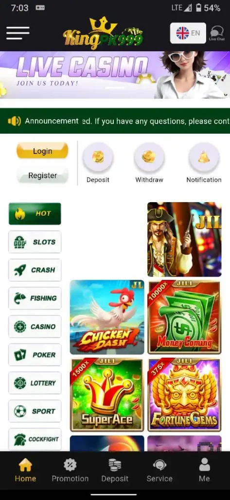This screenshot has height=500, width=230.
Task: Expand the EN language selector
Action: click(188, 33)
